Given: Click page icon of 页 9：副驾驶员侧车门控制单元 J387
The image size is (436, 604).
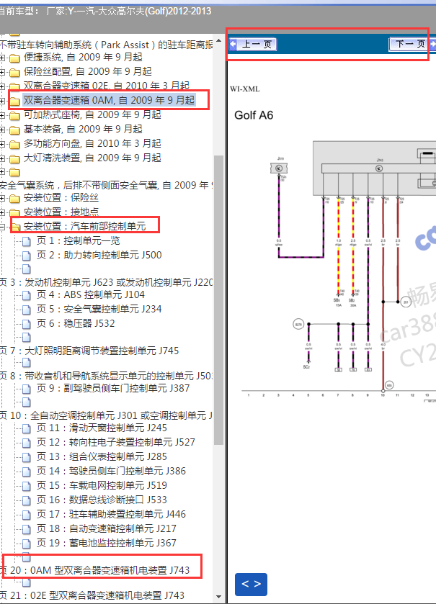Looking at the screenshot, I should tap(27, 389).
